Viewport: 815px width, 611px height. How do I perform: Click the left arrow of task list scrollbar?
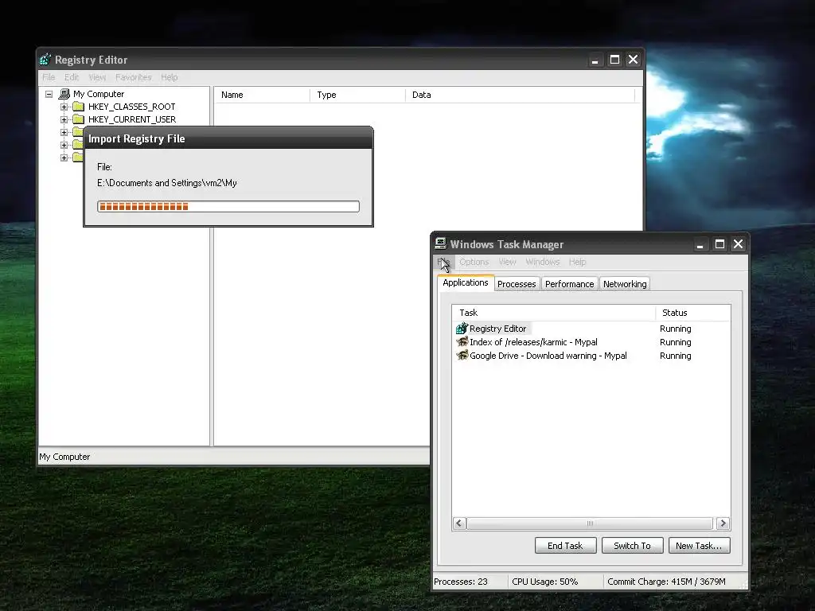point(459,523)
